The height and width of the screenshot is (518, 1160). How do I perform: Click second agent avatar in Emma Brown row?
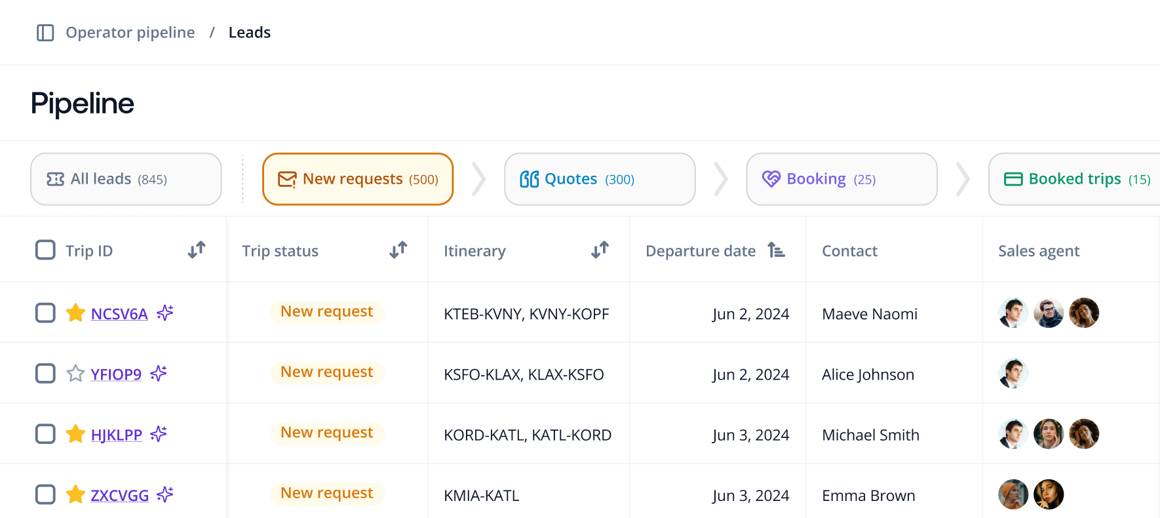click(1049, 494)
